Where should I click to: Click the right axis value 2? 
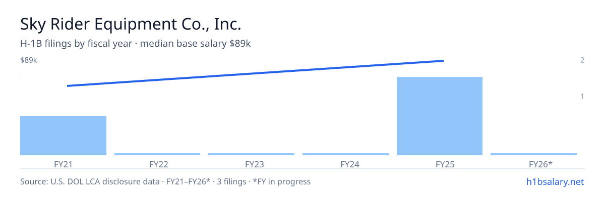pos(582,60)
